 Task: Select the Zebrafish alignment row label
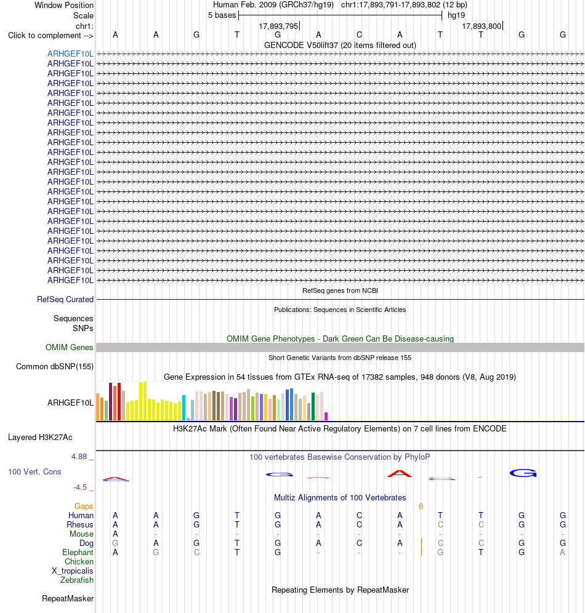click(x=76, y=580)
